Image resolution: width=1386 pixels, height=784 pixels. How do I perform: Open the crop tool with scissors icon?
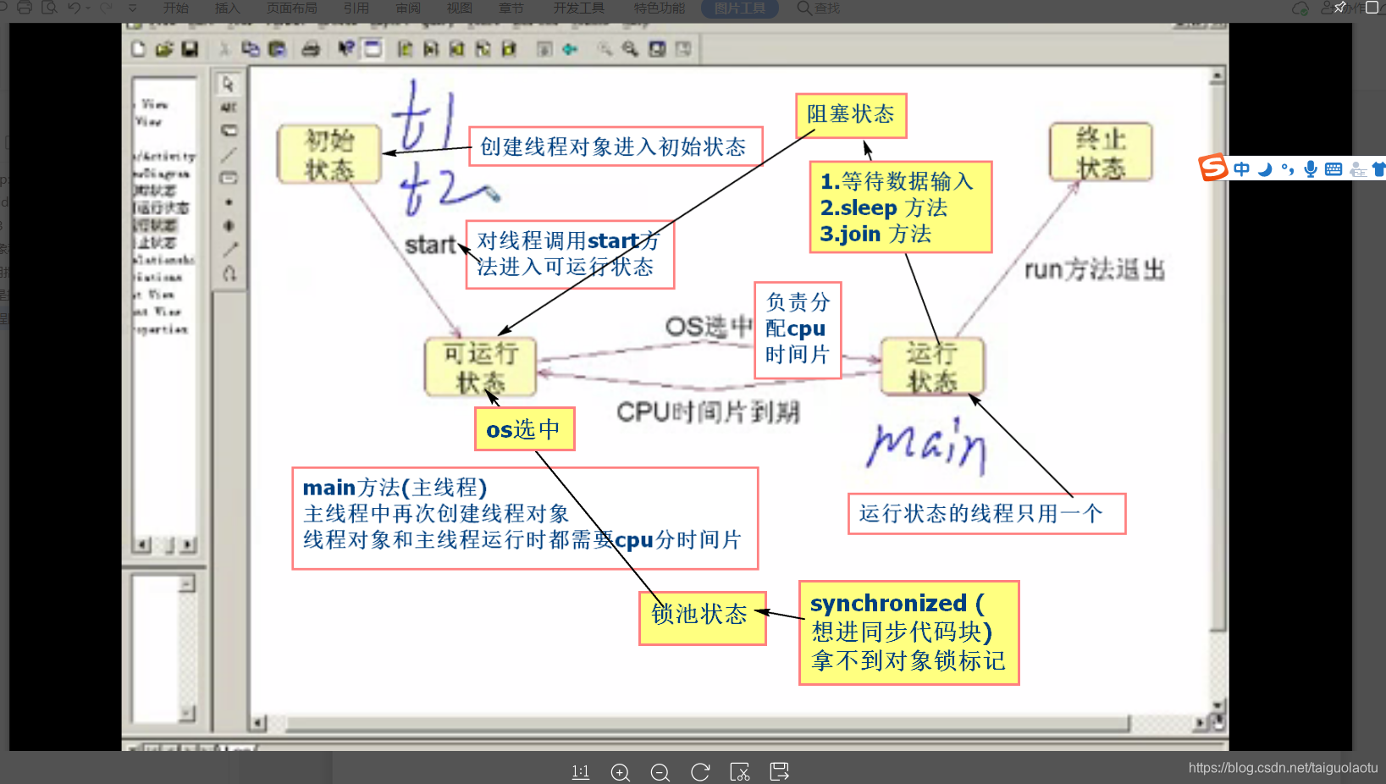(x=739, y=771)
